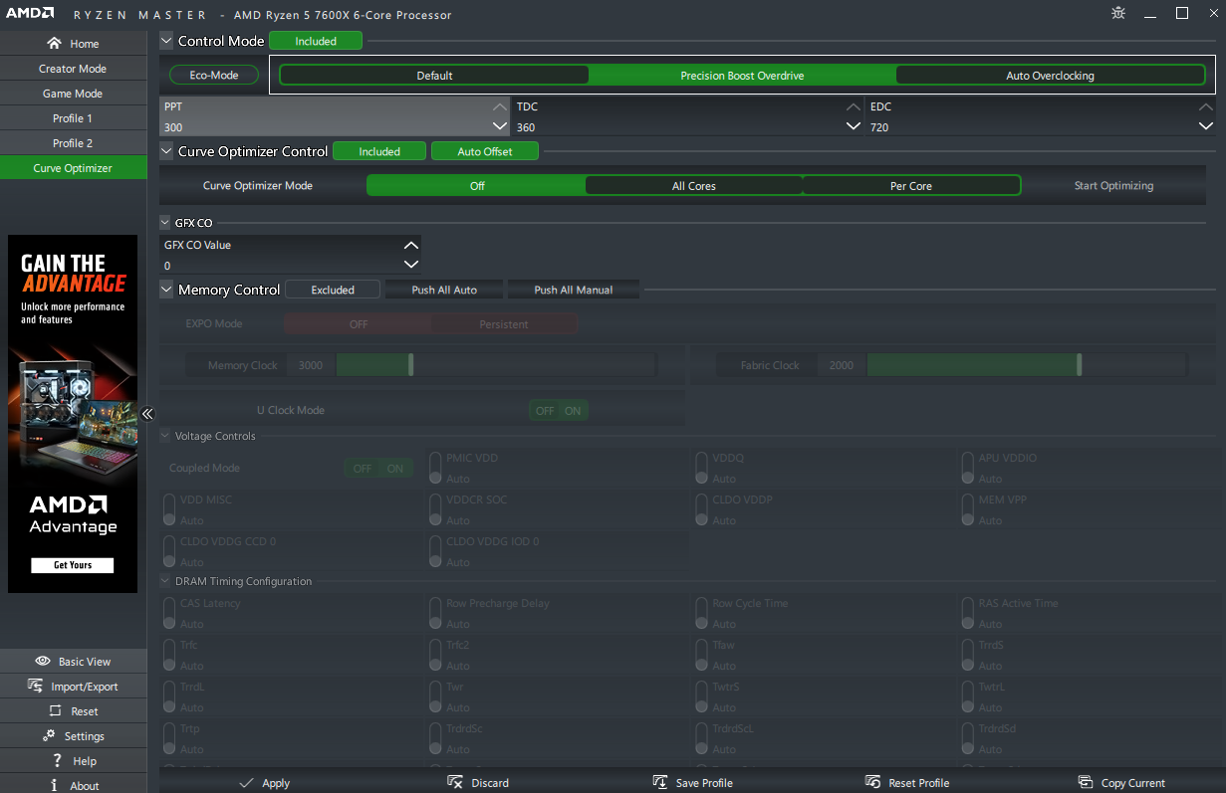The image size is (1226, 793).
Task: Click the Reset square icon in sidebar
Action: click(x=56, y=710)
